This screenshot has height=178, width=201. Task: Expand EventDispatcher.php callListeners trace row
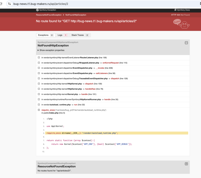tap(39, 73)
